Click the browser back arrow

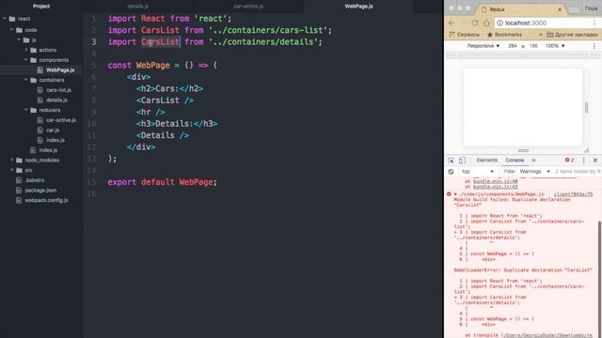tap(451, 23)
